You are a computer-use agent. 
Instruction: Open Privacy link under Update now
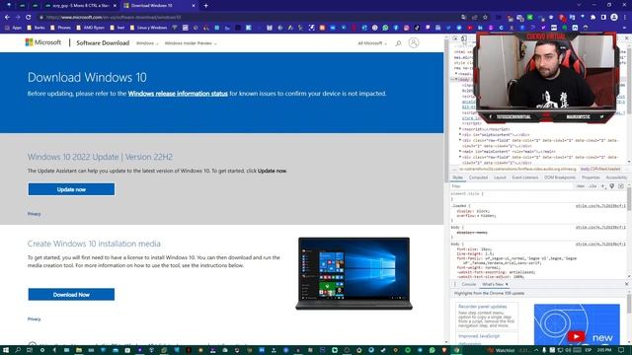34,214
